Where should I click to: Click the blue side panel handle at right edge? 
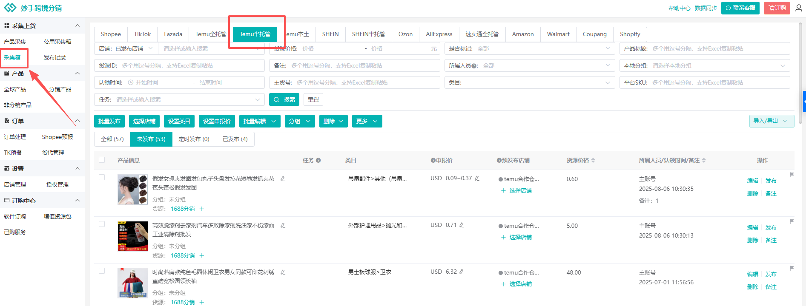coord(804,102)
